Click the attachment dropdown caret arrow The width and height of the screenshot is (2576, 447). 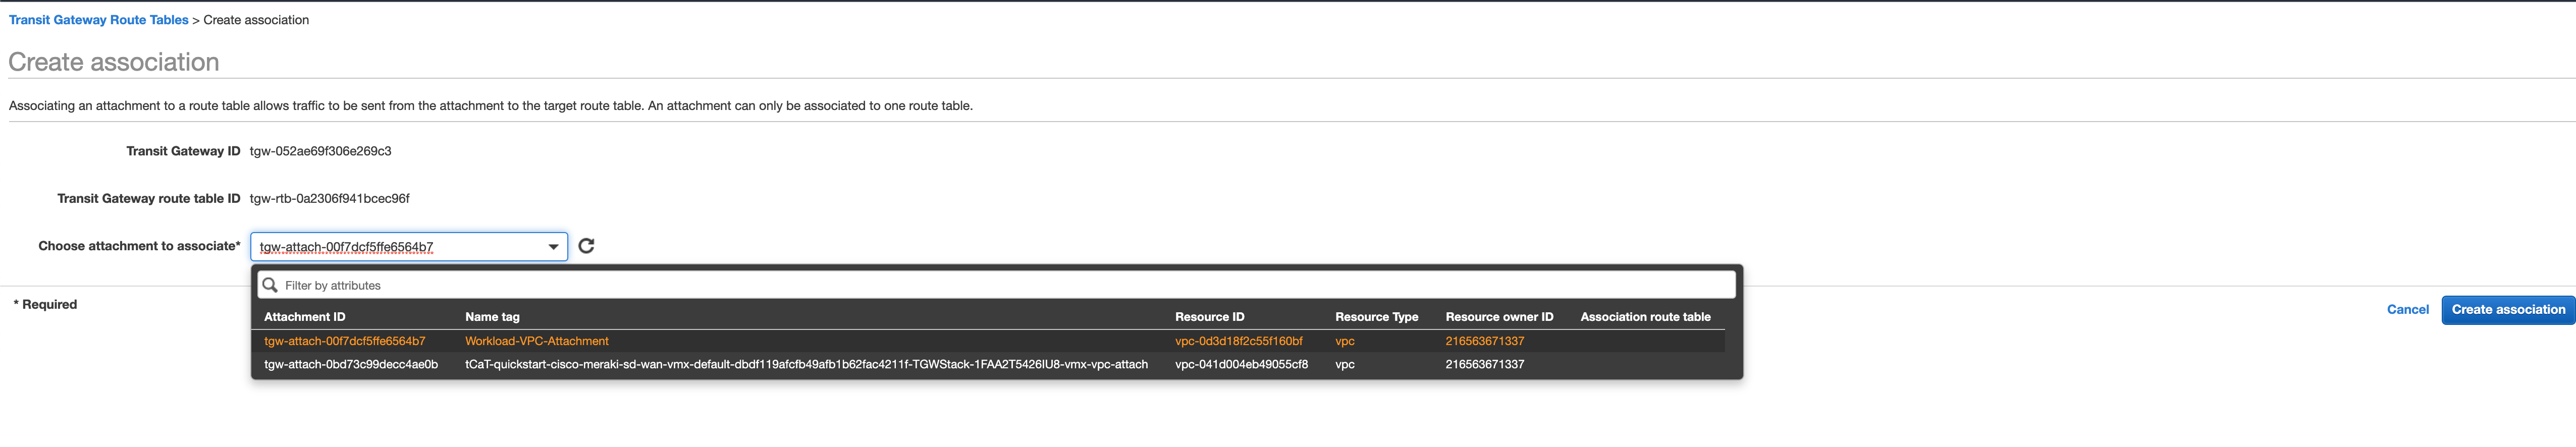point(553,247)
